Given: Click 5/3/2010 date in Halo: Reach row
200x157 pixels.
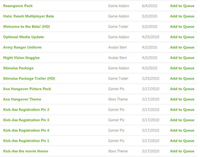Looking at the screenshot, I should (x=150, y=16).
